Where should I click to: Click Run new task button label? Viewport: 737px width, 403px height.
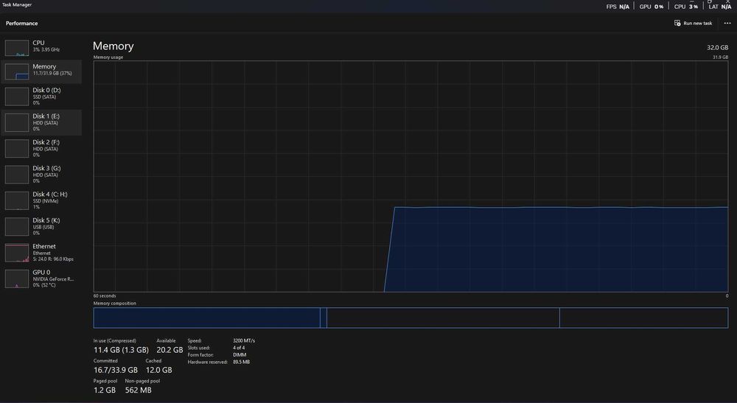click(x=697, y=23)
